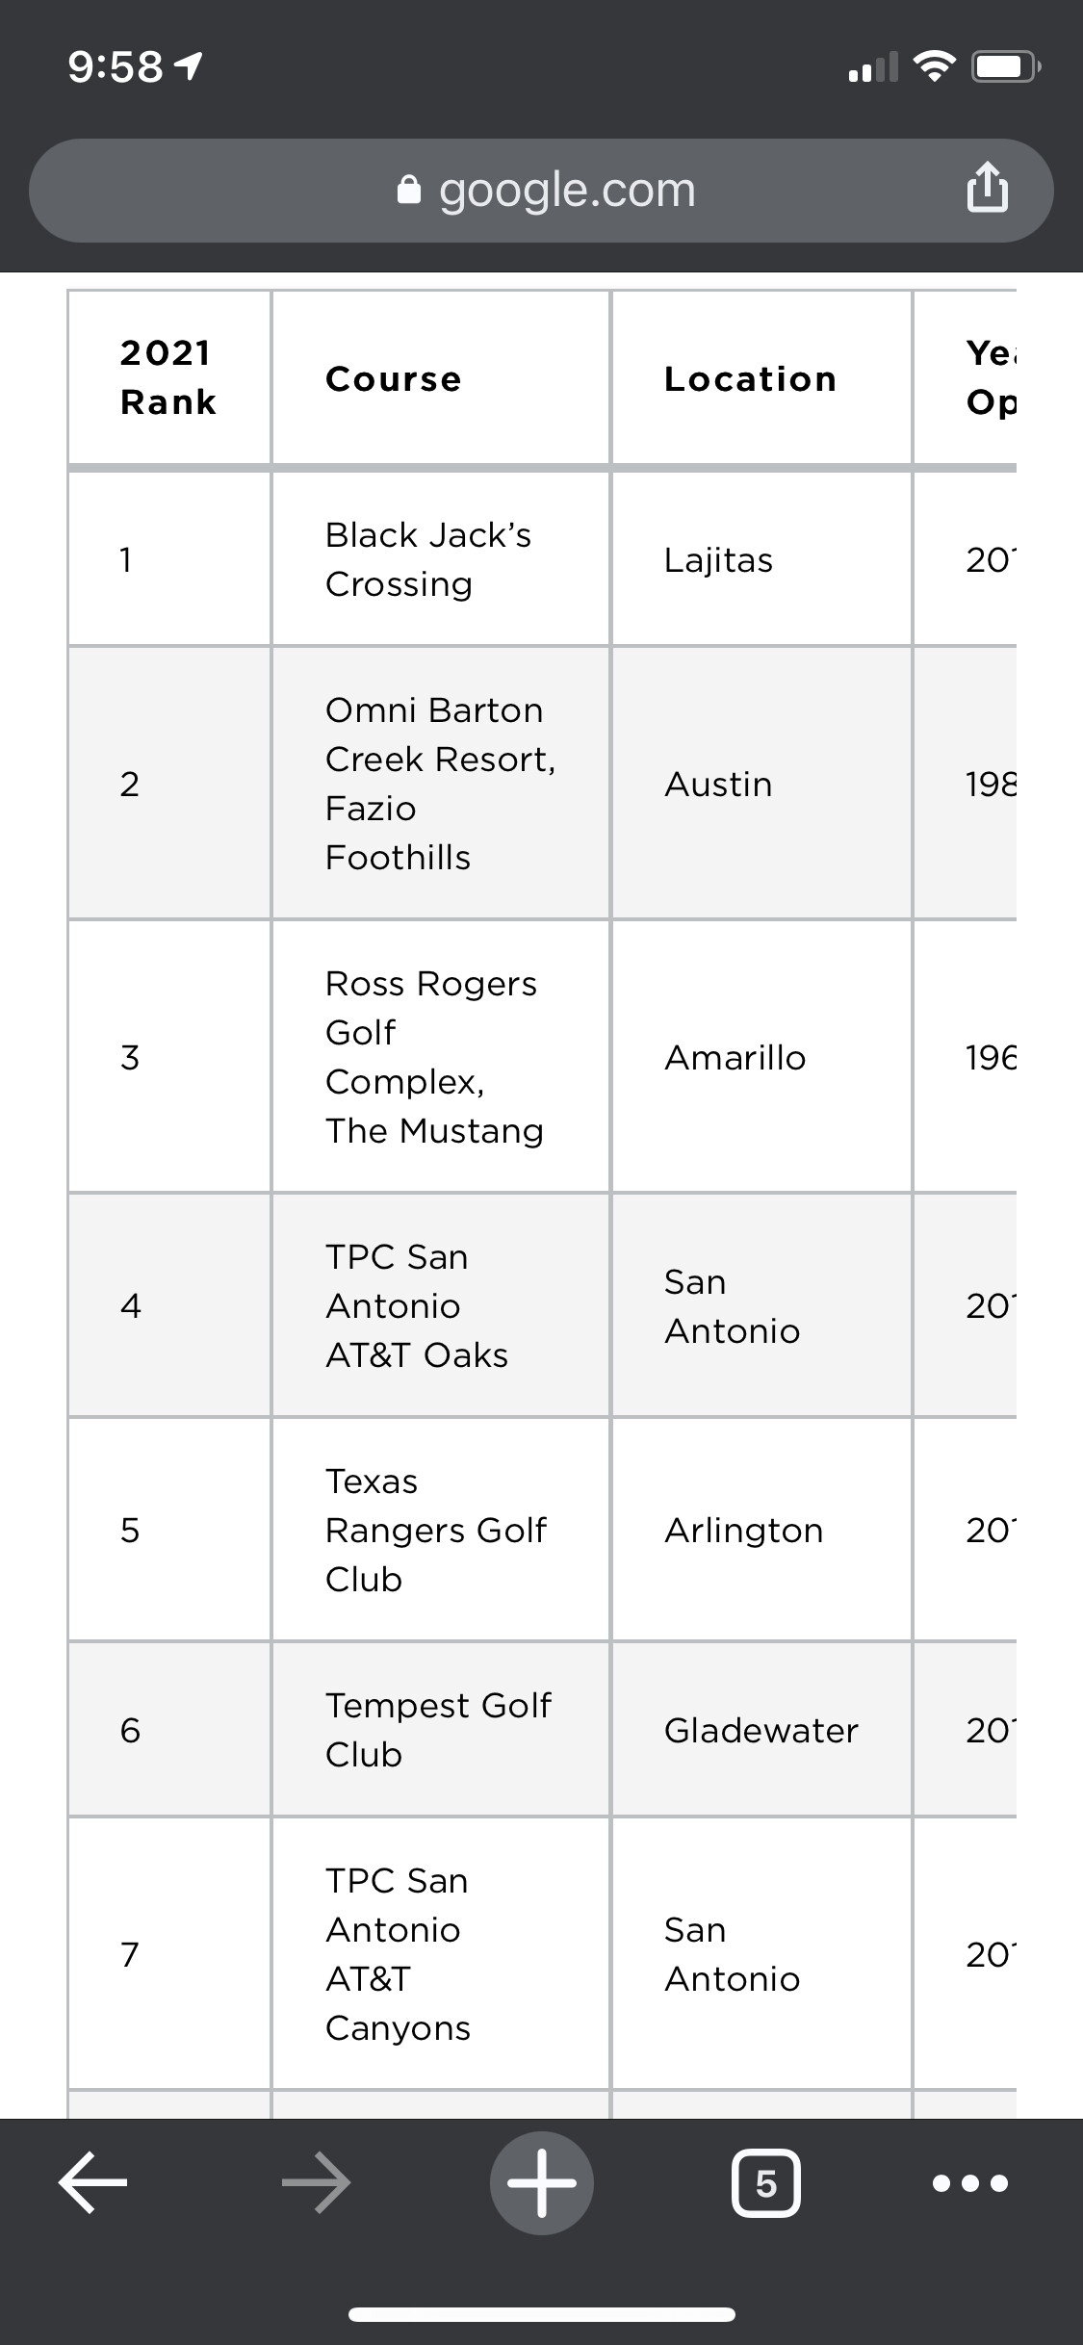Tap the forward arrow in bottom toolbar

coord(317,2182)
